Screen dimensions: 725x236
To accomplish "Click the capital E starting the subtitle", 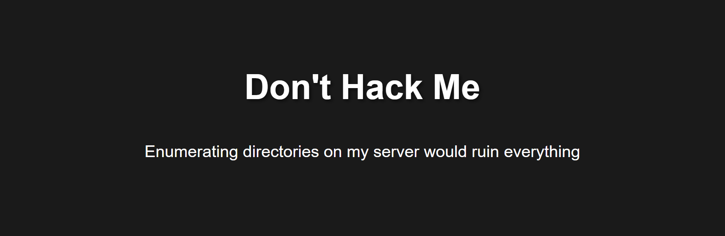I will point(150,151).
